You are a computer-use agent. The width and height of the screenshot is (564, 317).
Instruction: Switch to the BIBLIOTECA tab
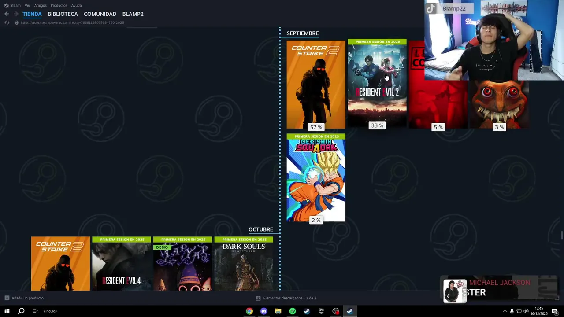click(63, 14)
